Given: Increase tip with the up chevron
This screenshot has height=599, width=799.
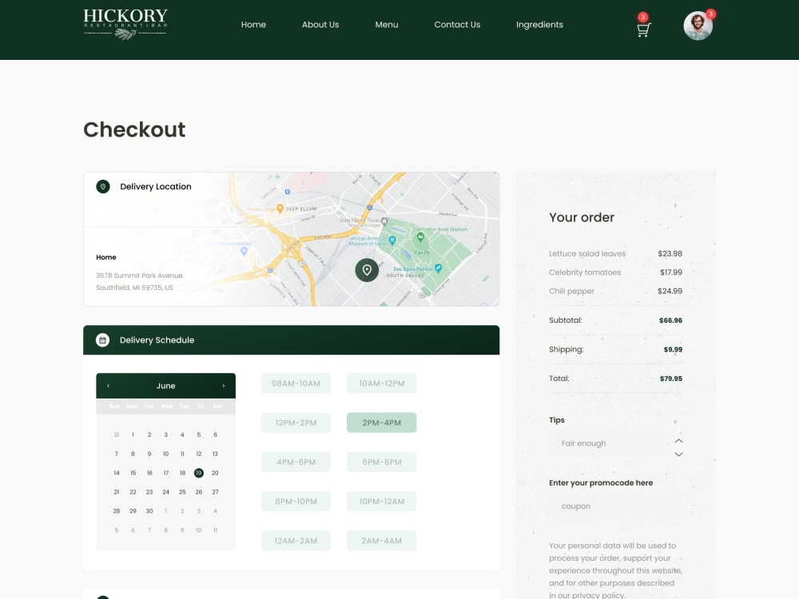Looking at the screenshot, I should [x=678, y=441].
